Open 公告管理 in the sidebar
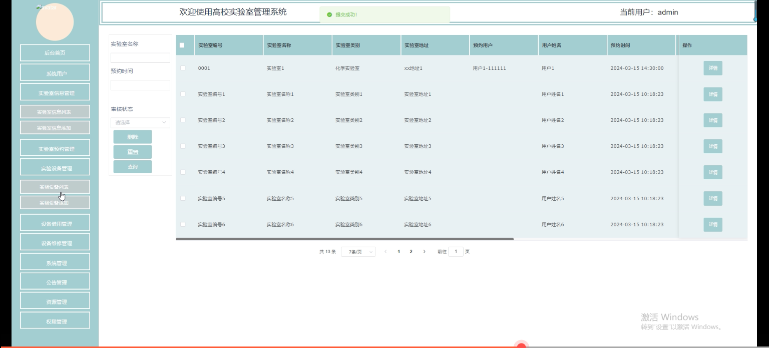The width and height of the screenshot is (769, 348). click(x=55, y=281)
